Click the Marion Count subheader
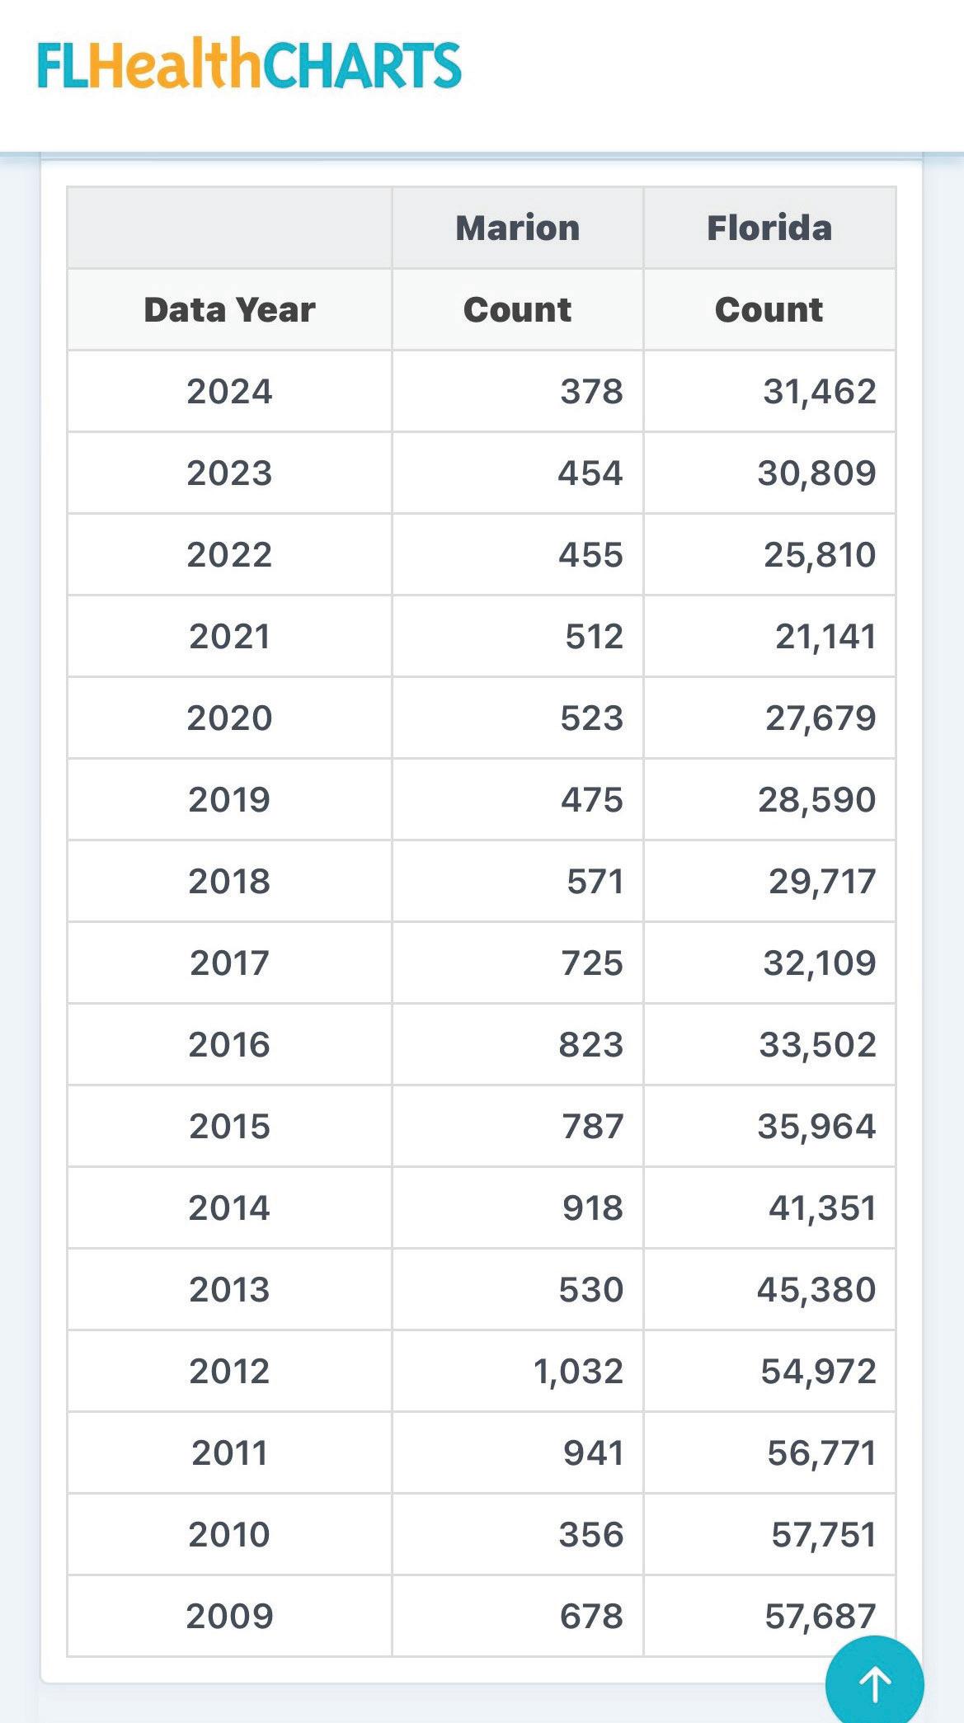 [518, 309]
